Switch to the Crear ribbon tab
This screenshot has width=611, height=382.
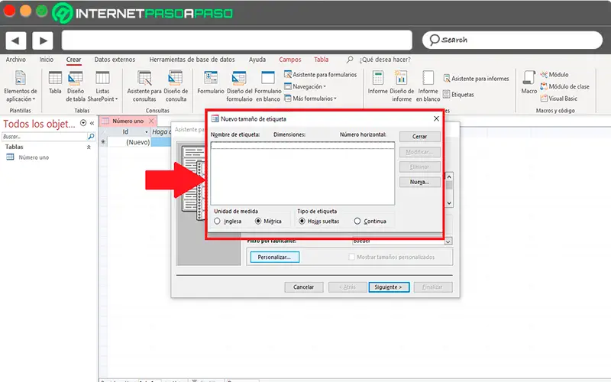coord(73,60)
